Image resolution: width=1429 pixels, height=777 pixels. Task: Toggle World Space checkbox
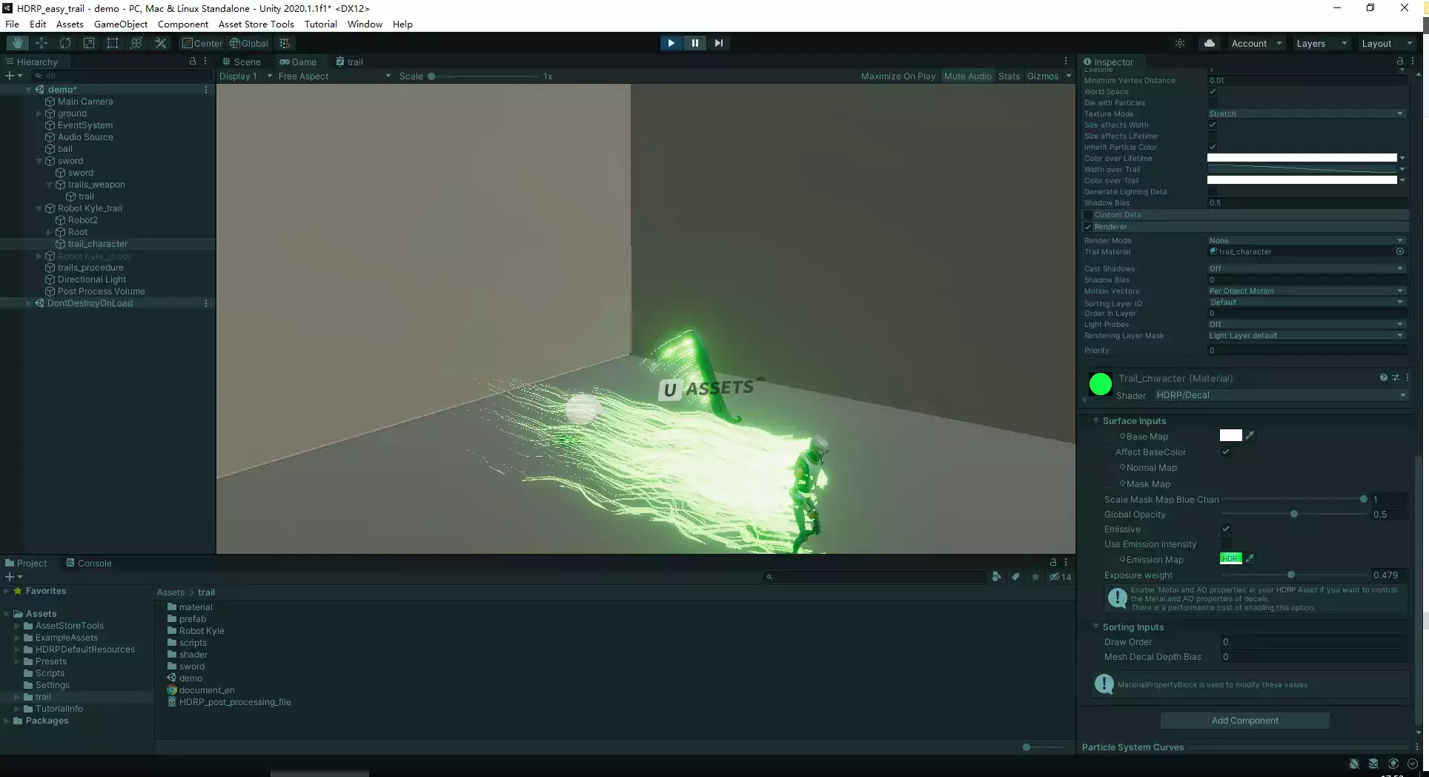(1213, 92)
